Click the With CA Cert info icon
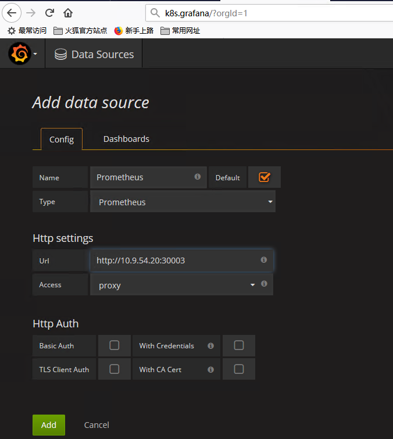 tap(211, 370)
